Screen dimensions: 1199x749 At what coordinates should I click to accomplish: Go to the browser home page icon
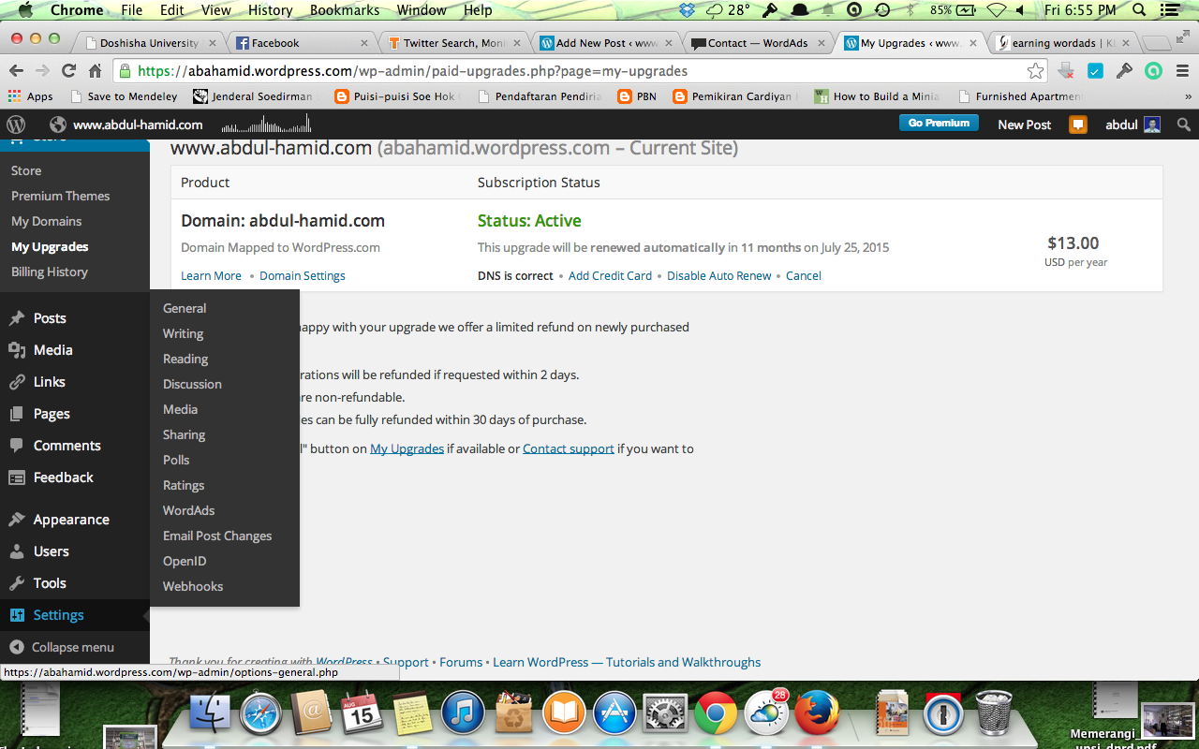coord(95,71)
